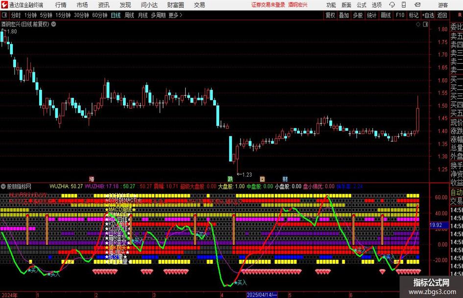Viewport: 463px width, 298px height.
Task: Click the 多股 button
Action: (x=358, y=15)
